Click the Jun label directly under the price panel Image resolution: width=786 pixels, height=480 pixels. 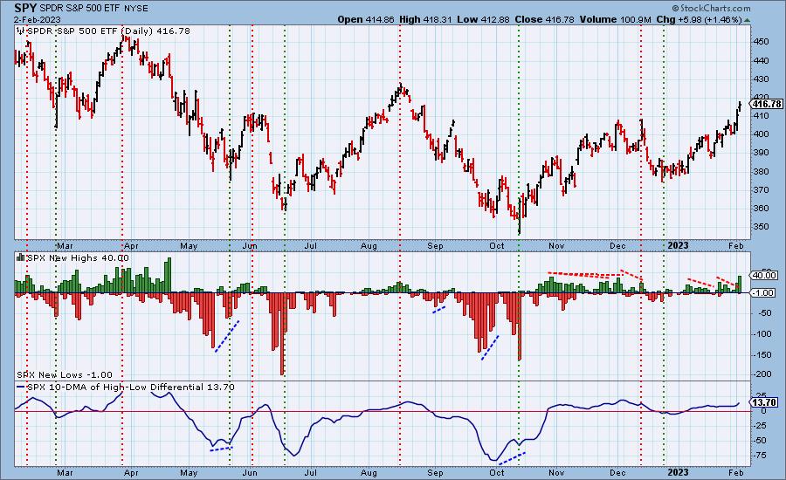point(250,246)
